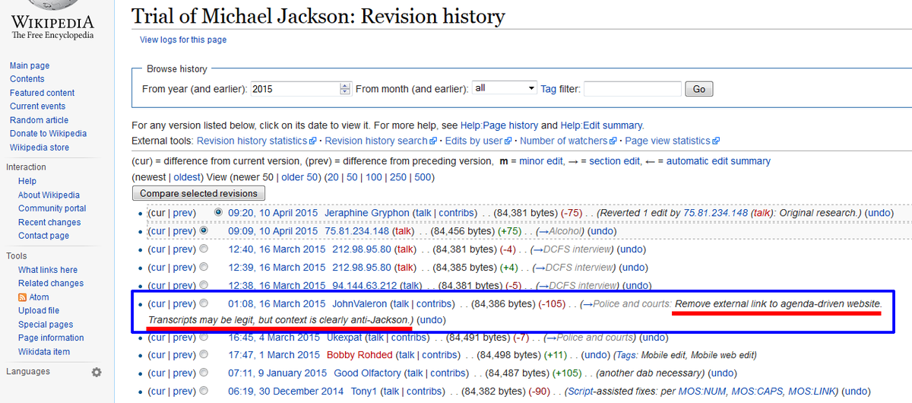This screenshot has height=403, width=912.
Task: Open Jeraphine Gryphon user page
Action: click(x=367, y=213)
